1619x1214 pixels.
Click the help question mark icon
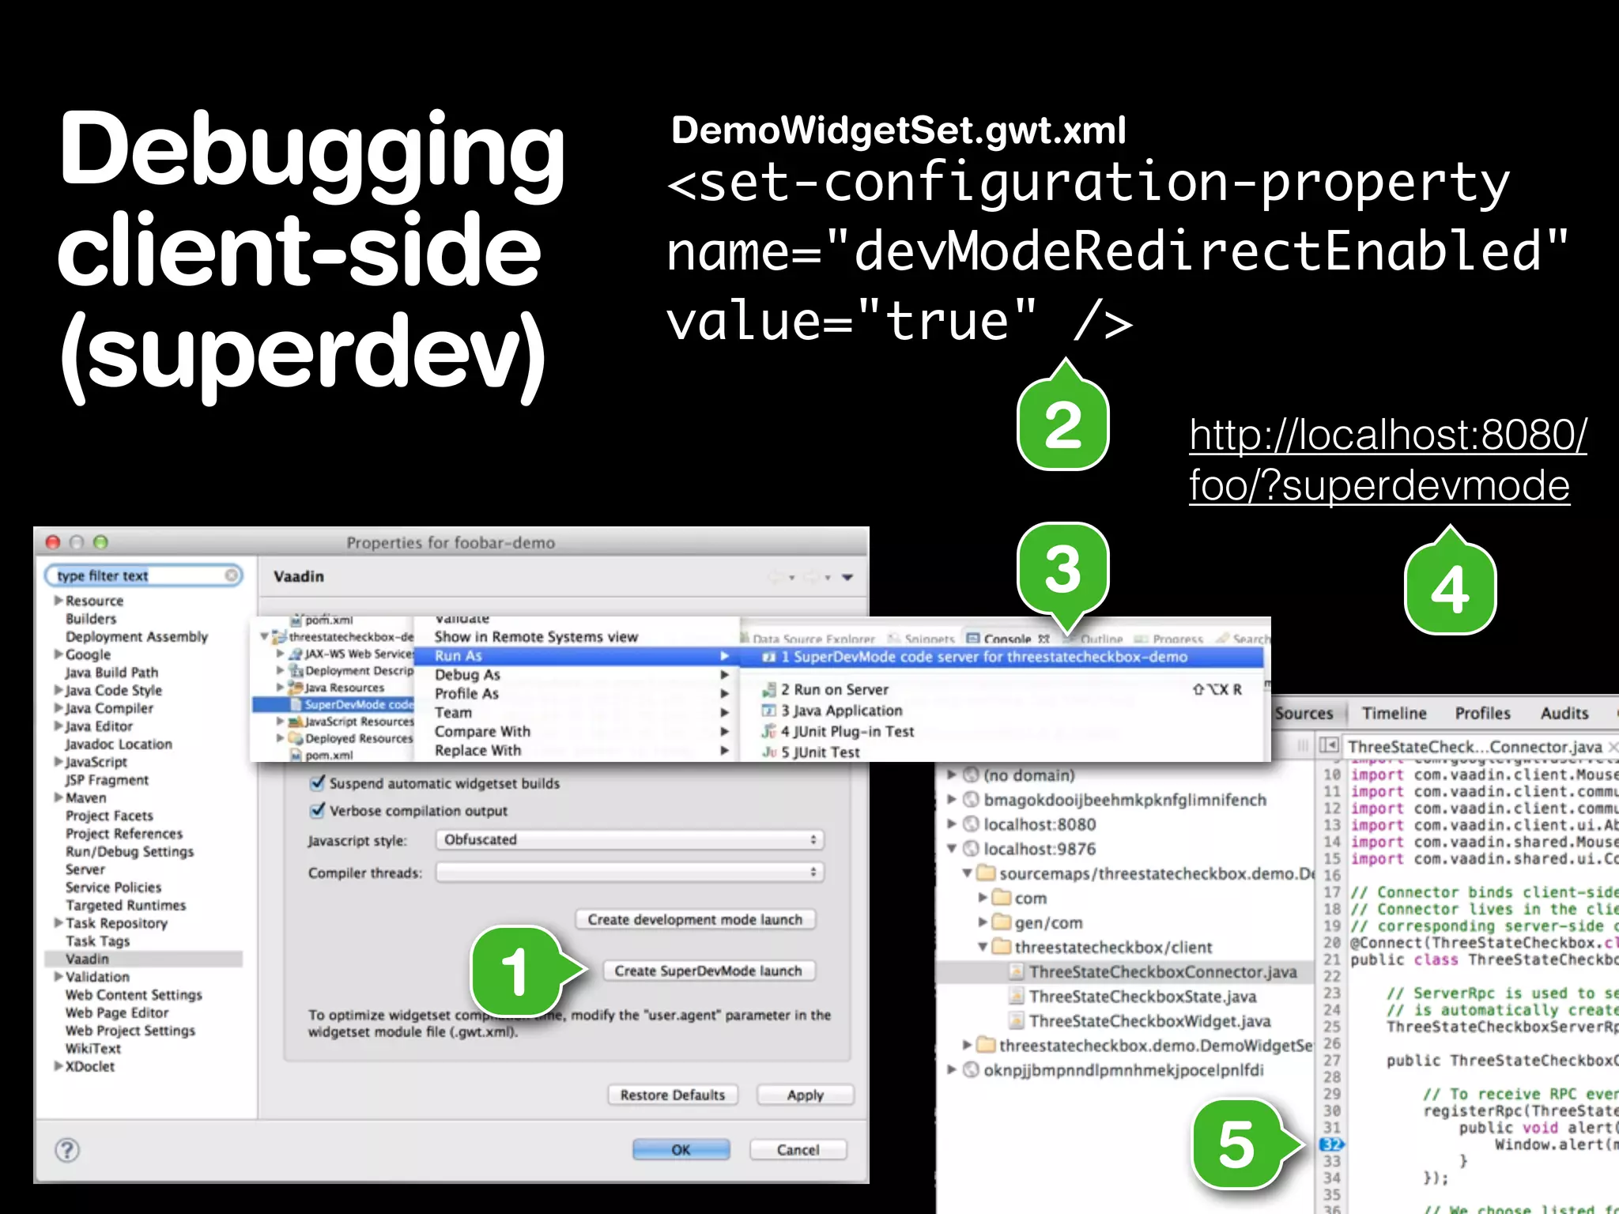point(67,1150)
